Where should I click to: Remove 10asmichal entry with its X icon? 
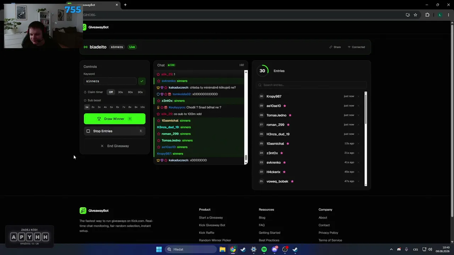point(358,143)
